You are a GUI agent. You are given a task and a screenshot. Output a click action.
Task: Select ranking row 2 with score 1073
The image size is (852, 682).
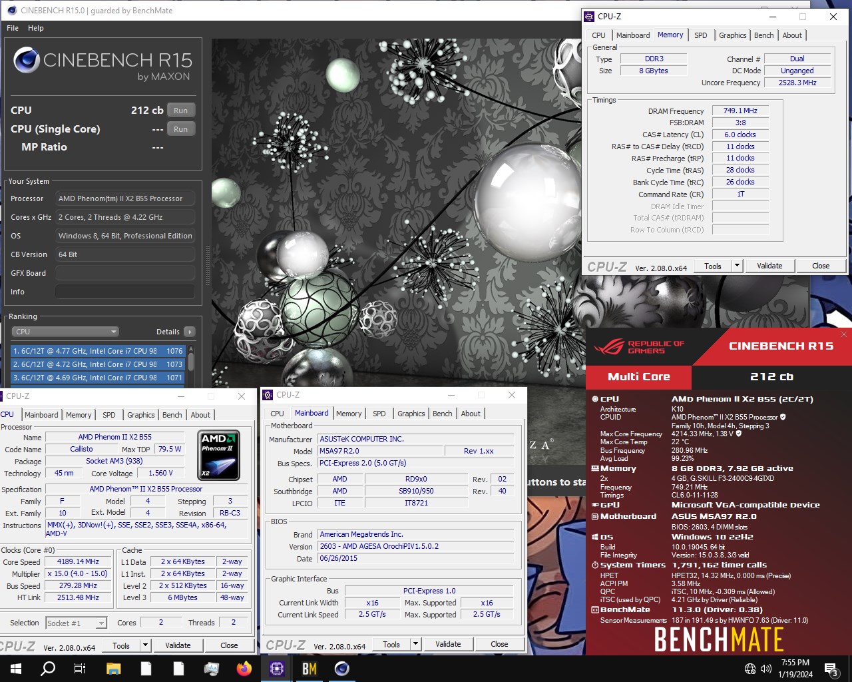tap(99, 364)
